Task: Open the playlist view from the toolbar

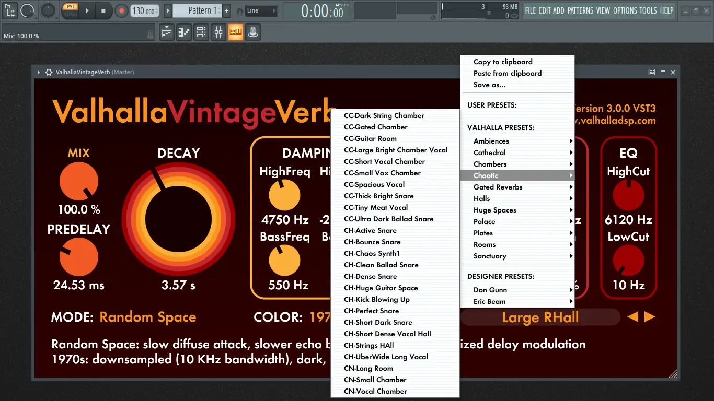Action: coord(167,32)
